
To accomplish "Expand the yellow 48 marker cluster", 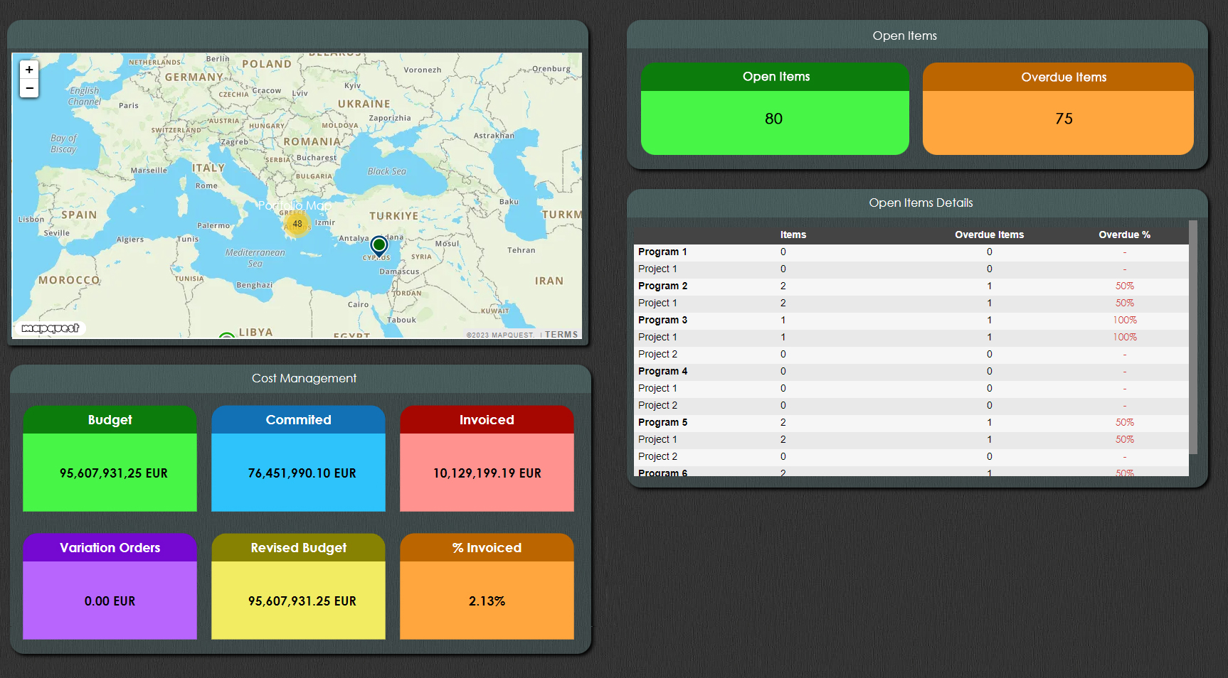I will 297,224.
